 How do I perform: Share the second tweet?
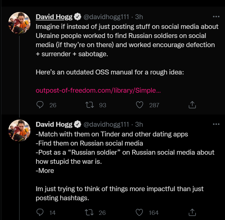coord(192,212)
